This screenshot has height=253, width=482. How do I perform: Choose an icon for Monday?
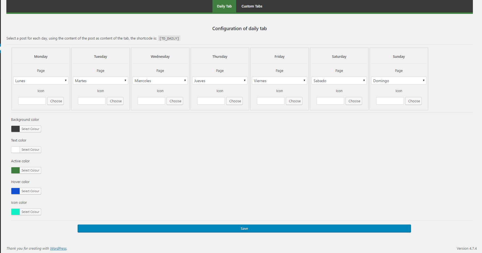56,101
